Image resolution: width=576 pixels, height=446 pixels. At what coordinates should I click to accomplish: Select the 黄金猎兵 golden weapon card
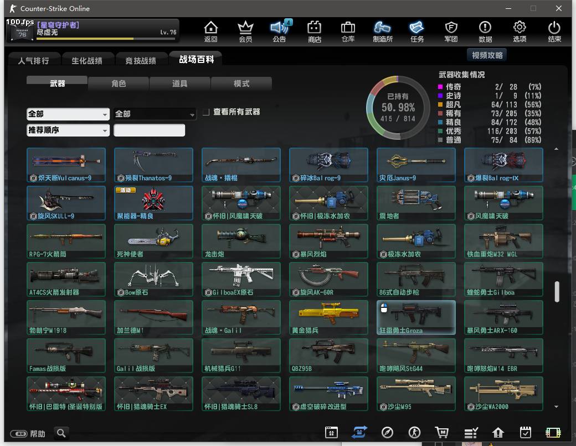(328, 317)
